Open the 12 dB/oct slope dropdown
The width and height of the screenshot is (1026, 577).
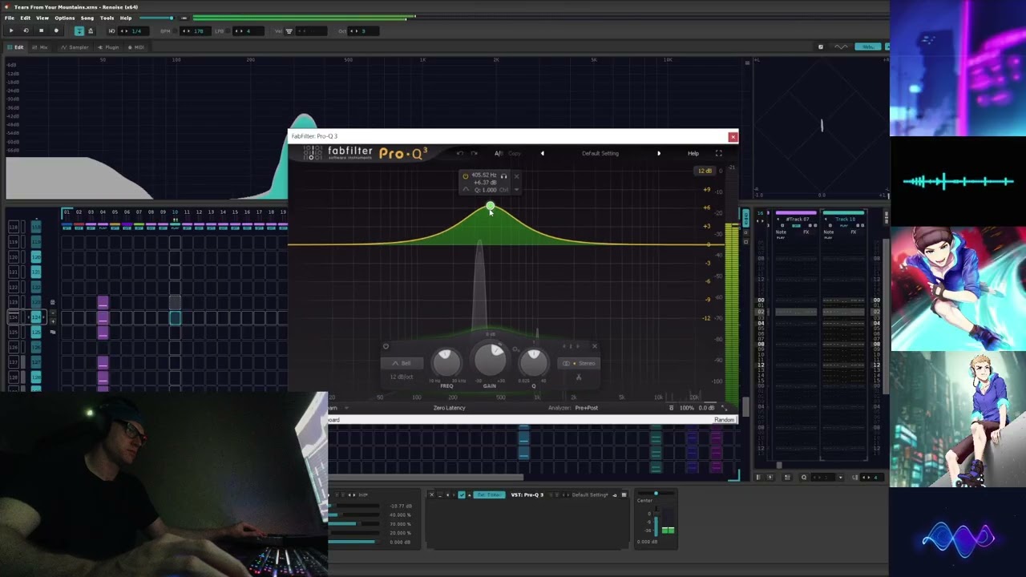(402, 377)
